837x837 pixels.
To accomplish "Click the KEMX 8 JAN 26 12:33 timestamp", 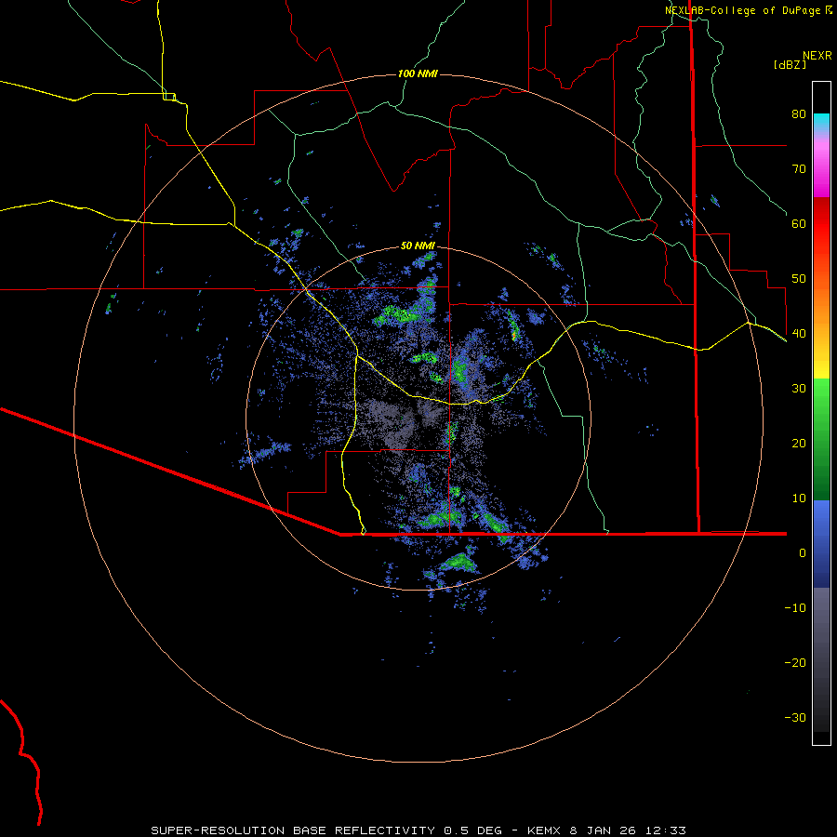I will [606, 830].
